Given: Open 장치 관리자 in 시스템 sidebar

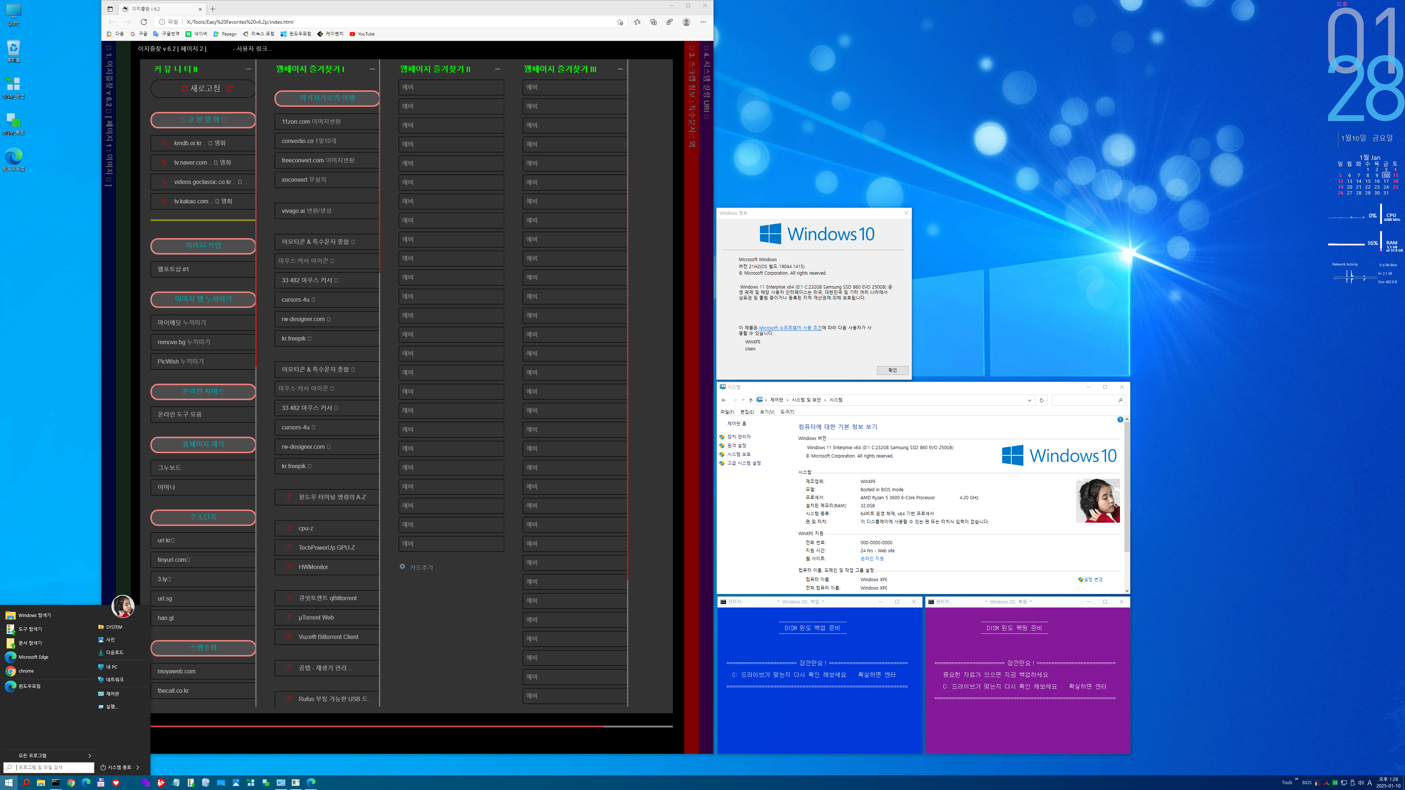Looking at the screenshot, I should [738, 437].
